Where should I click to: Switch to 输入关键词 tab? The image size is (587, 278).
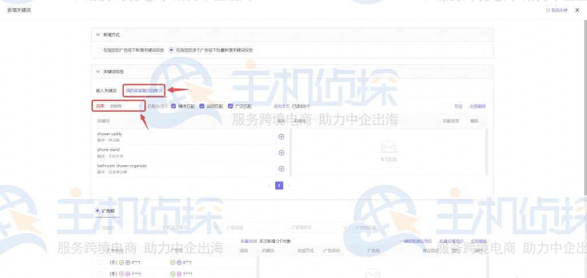106,91
